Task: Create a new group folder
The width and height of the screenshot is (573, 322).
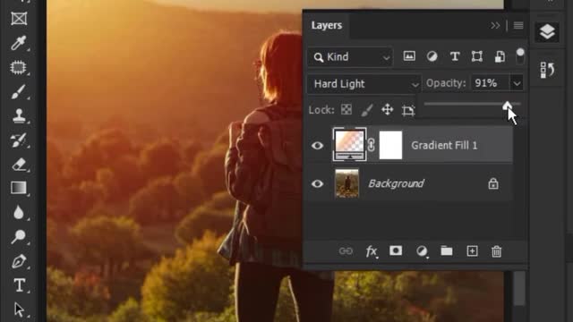Action: point(446,250)
